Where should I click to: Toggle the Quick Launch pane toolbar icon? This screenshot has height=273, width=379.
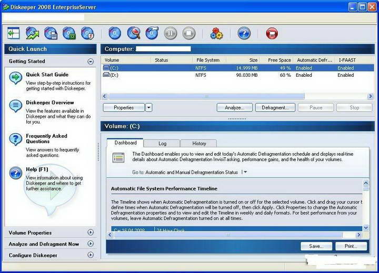(14, 33)
